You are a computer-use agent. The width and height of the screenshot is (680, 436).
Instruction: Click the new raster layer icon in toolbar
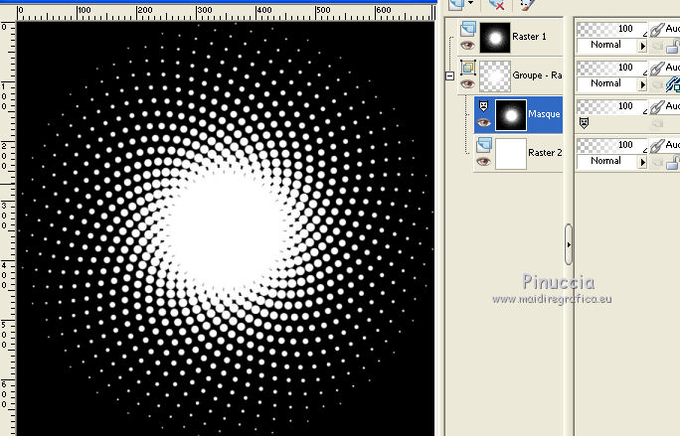coord(456,4)
